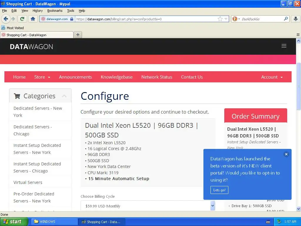Reload the page with the refresh icon
Screen dimensions: 301x226
click(x=22, y=19)
